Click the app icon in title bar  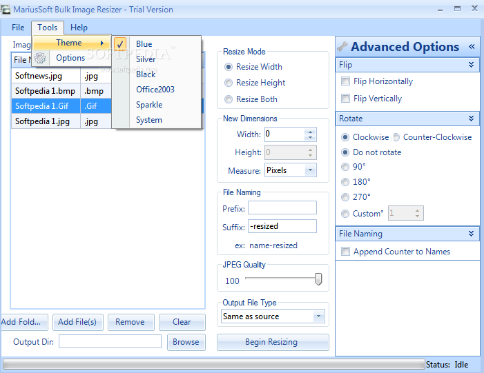point(6,10)
